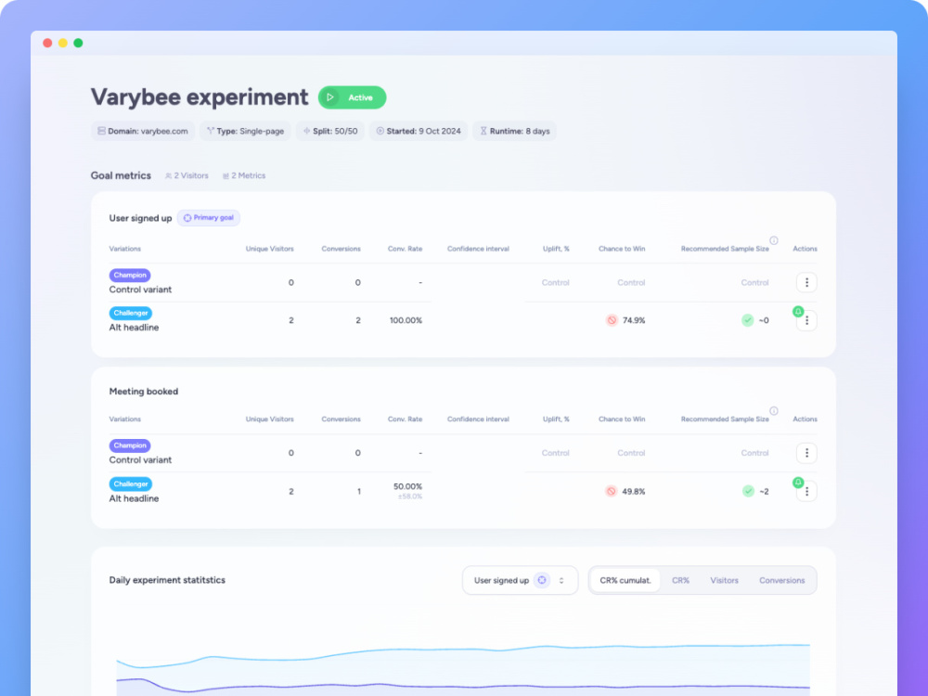Viewport: 928px width, 696px height.
Task: Click the 50.00% conversion rate value
Action: (x=407, y=486)
